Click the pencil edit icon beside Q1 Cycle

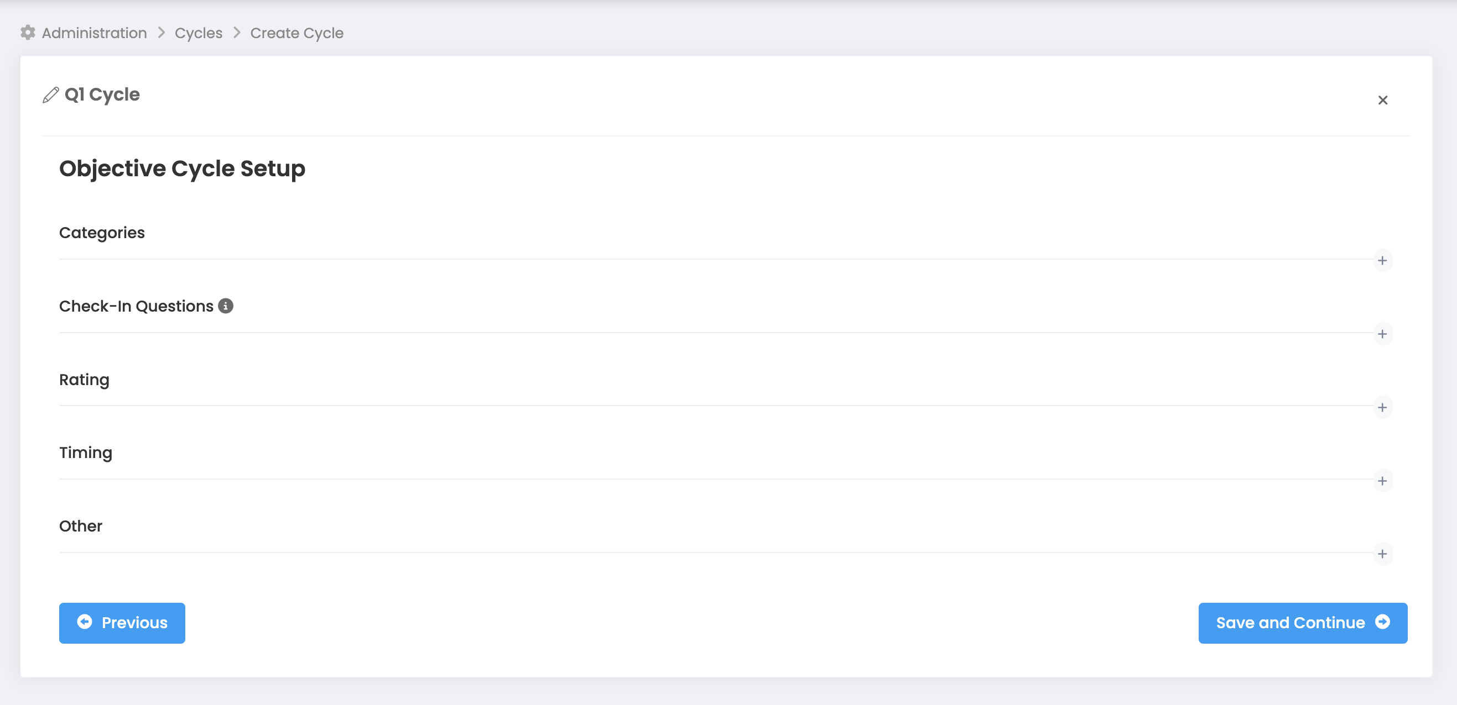coord(50,95)
